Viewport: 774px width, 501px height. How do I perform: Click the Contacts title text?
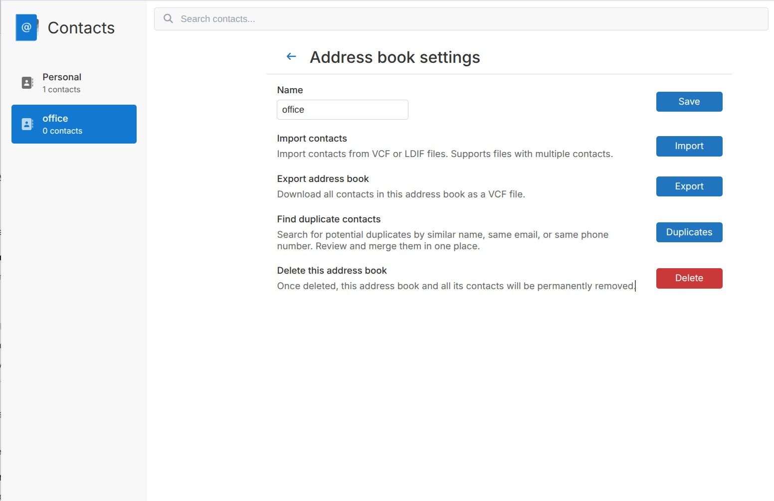click(81, 28)
